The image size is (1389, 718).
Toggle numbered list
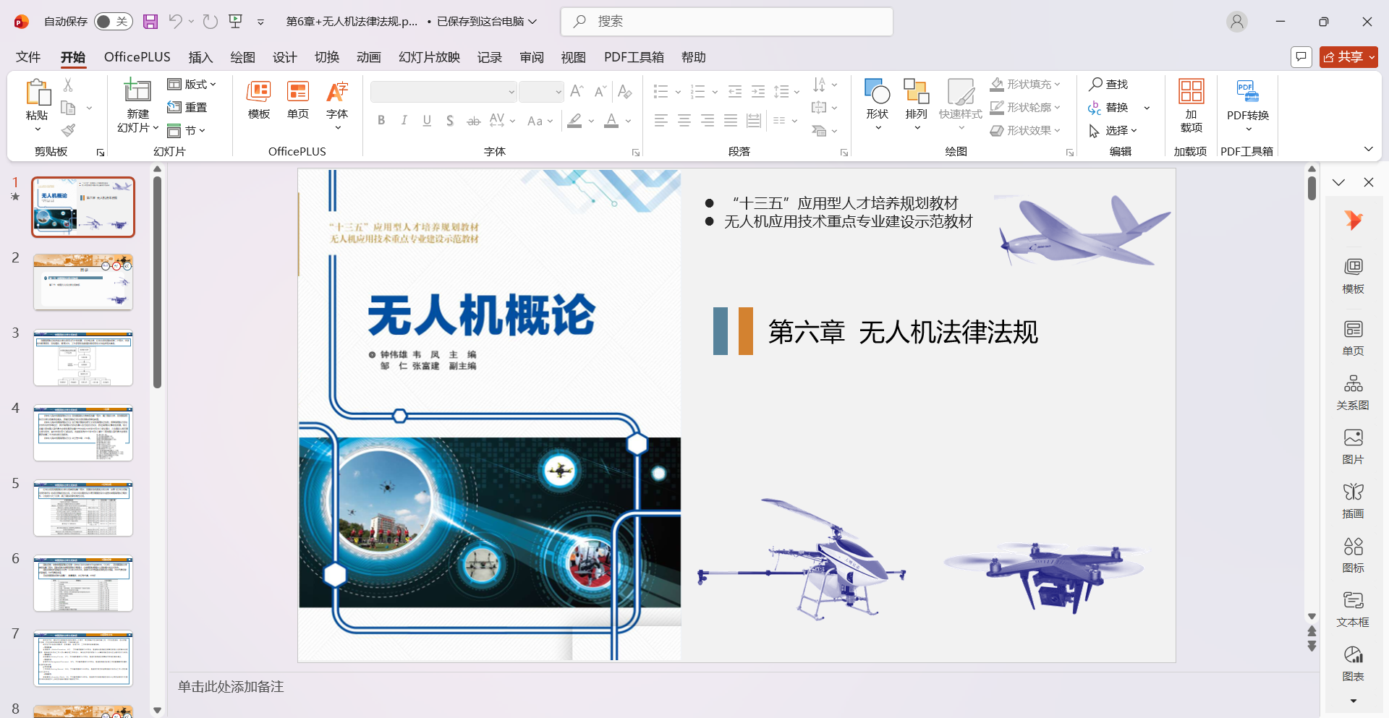click(x=697, y=92)
